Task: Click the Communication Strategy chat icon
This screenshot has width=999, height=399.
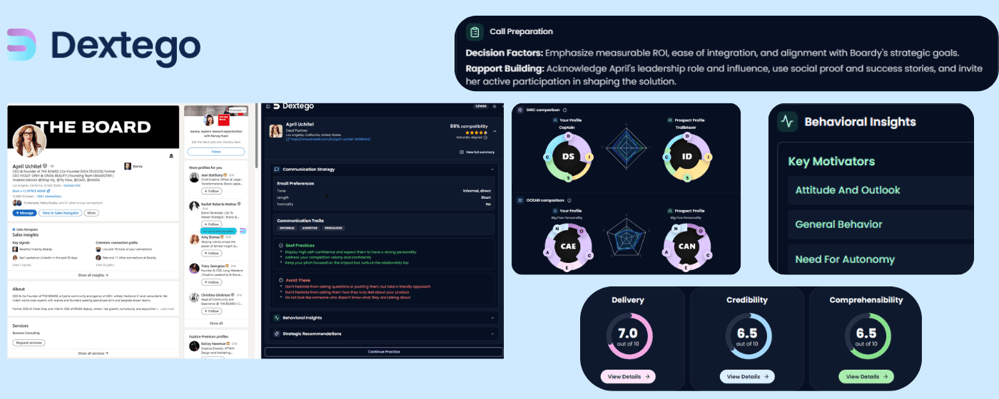Action: pyautogui.click(x=277, y=170)
